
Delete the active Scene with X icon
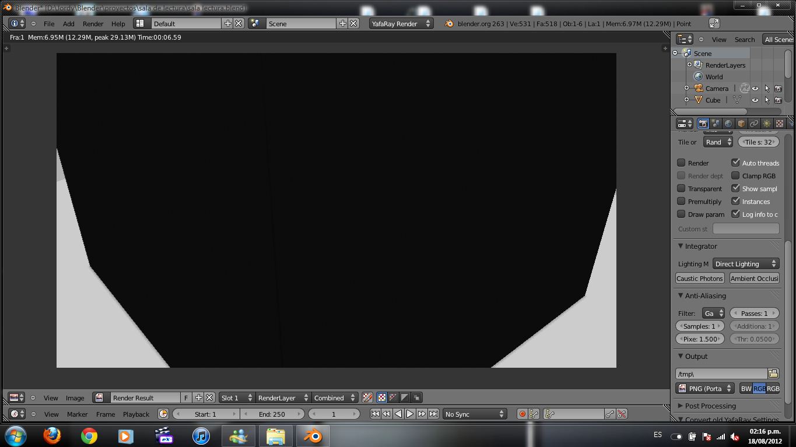pos(353,23)
